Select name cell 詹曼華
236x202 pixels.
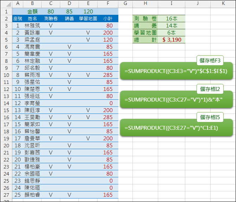pos(32,139)
